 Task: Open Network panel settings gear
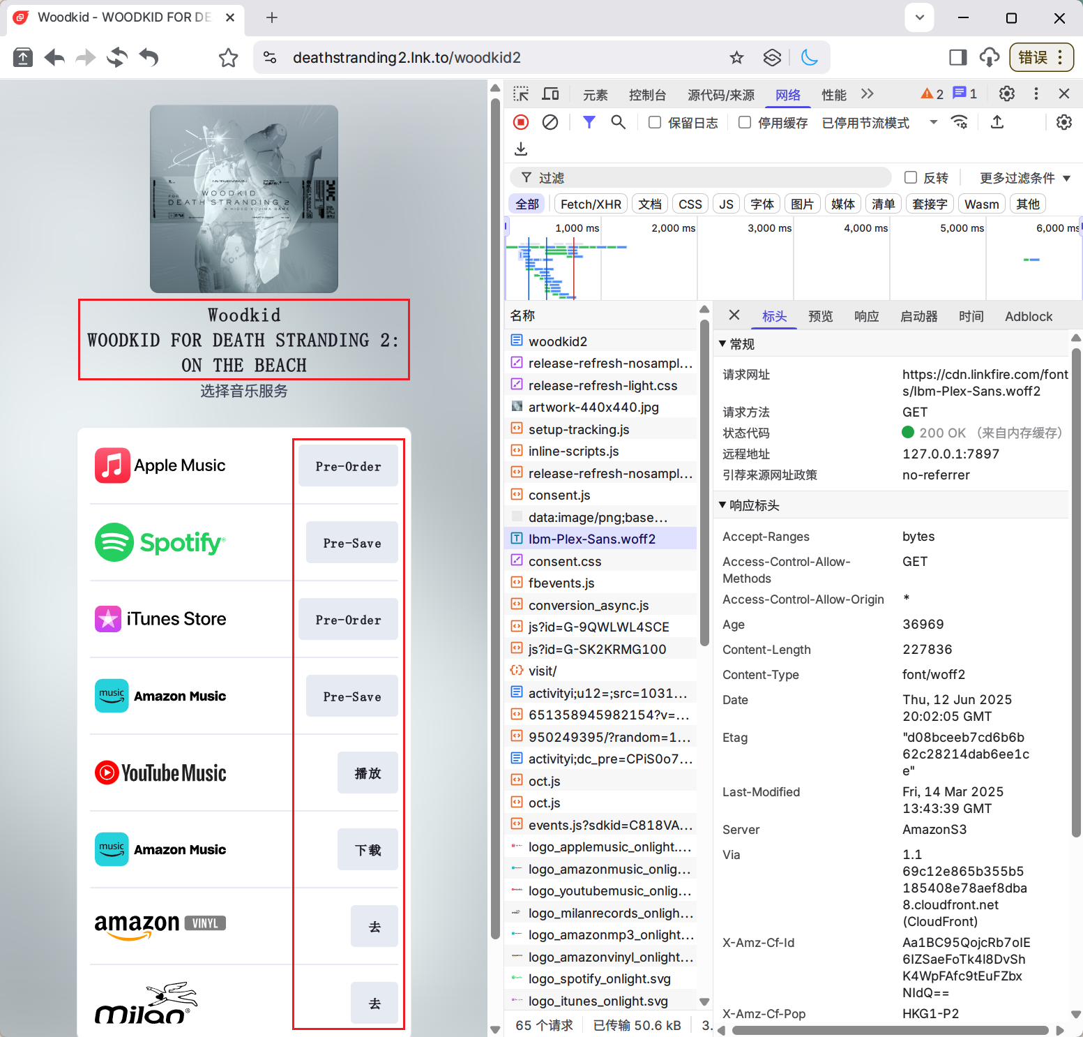1064,123
